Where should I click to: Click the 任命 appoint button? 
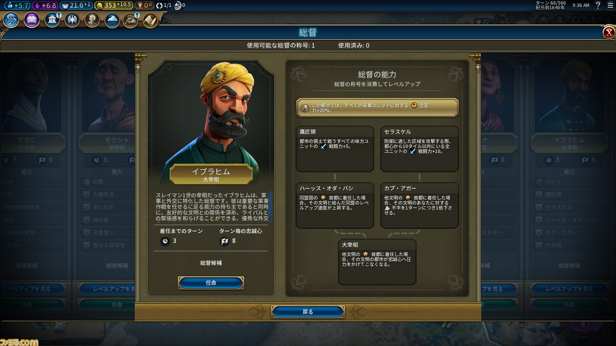coord(211,283)
